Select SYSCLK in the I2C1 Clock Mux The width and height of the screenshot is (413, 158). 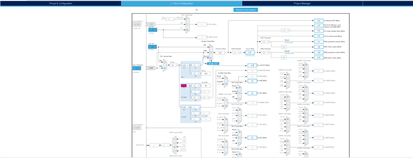(240, 93)
